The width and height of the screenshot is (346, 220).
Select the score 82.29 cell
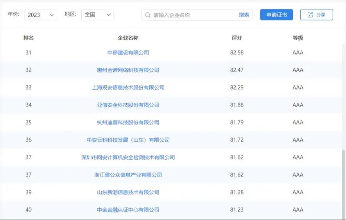[x=237, y=87]
